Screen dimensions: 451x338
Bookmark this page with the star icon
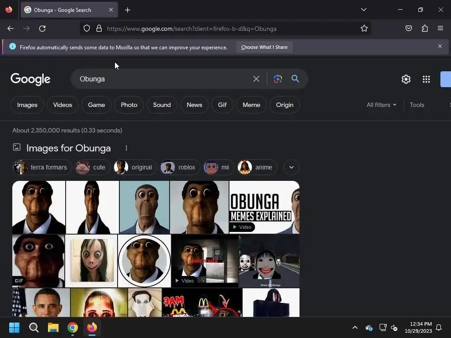[364, 29]
